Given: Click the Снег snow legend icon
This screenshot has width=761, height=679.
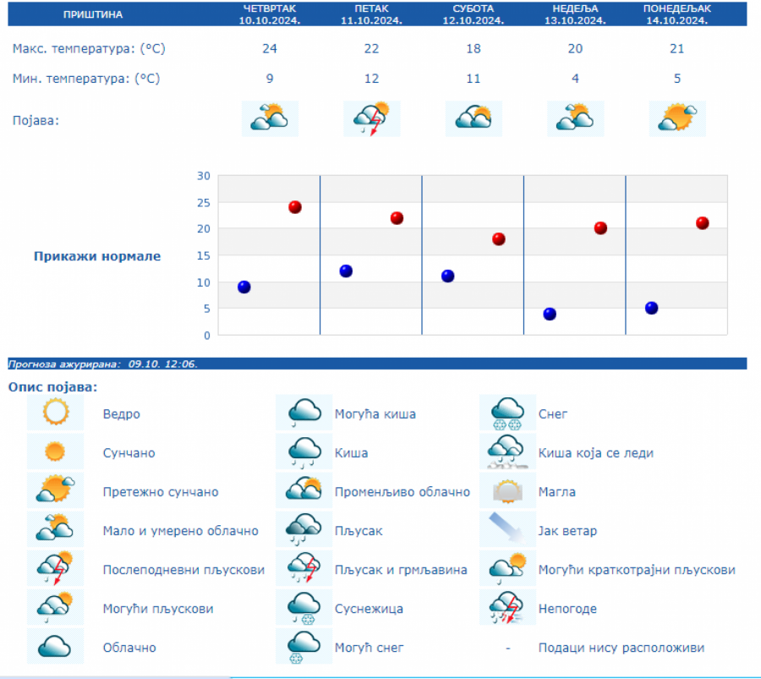Looking at the screenshot, I should coord(507,413).
